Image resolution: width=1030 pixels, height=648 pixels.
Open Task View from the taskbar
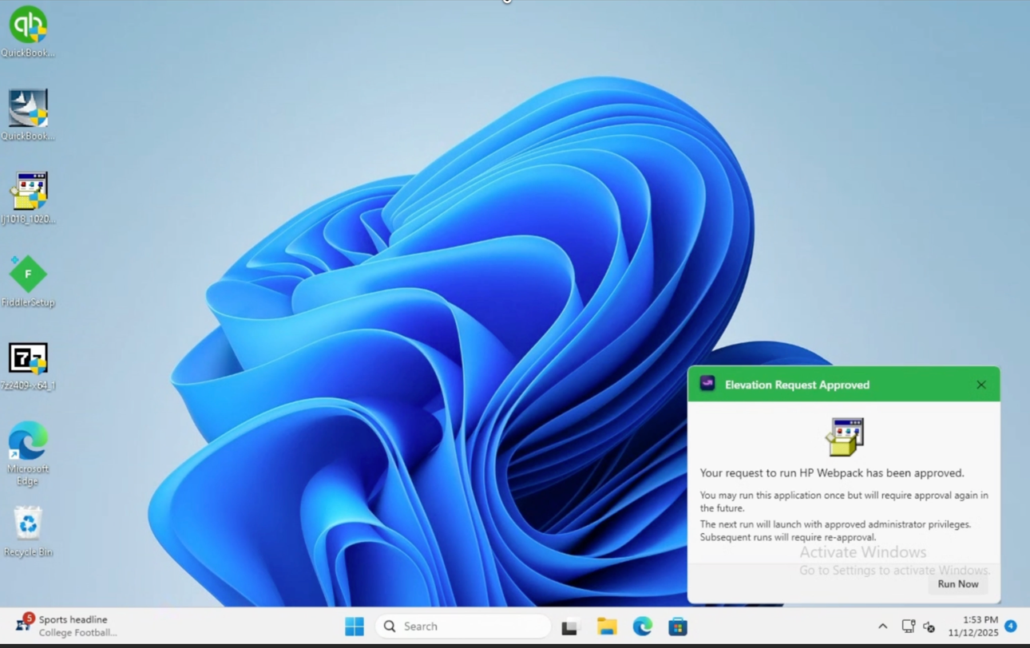[x=569, y=627]
